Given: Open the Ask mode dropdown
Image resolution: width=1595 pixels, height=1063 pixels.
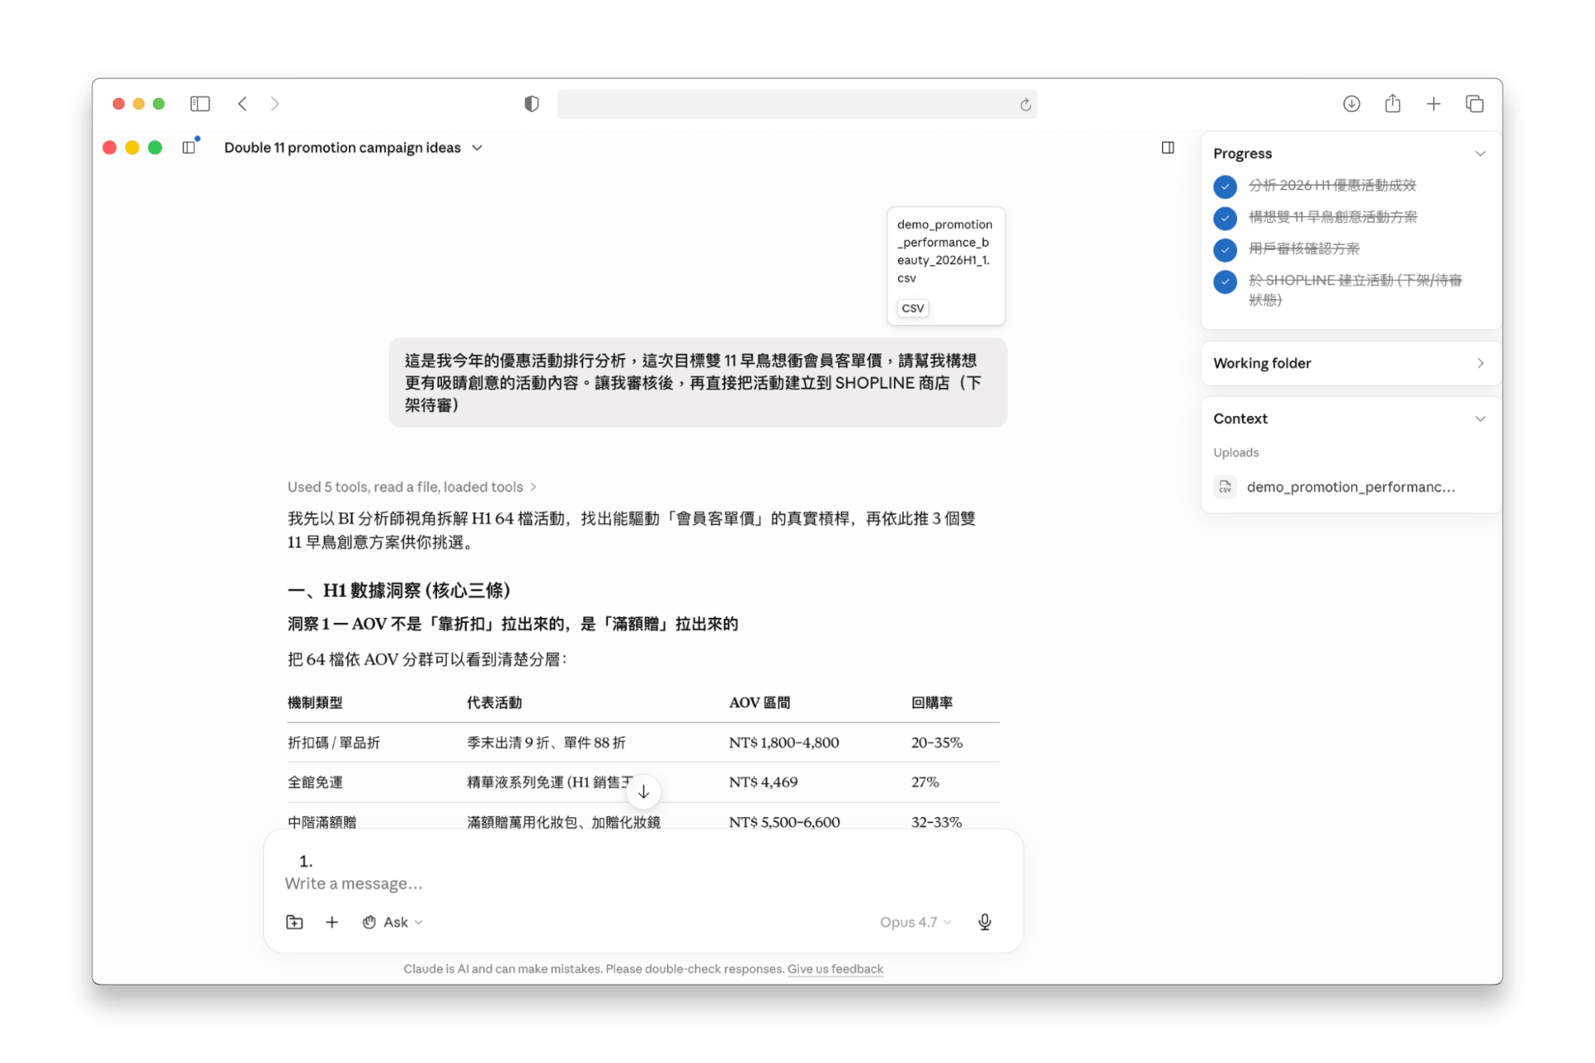Looking at the screenshot, I should tap(393, 922).
